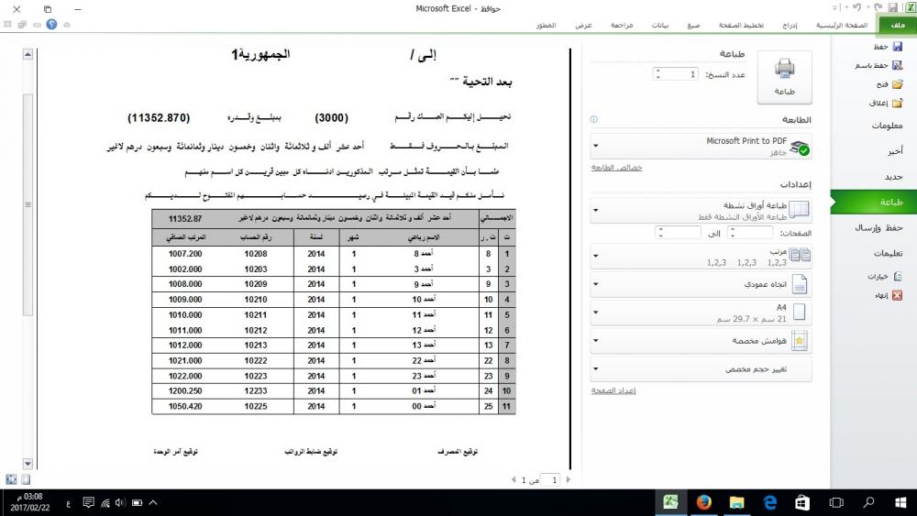Click the Exit (إنهاء) red icon
The image size is (917, 516).
(x=898, y=295)
